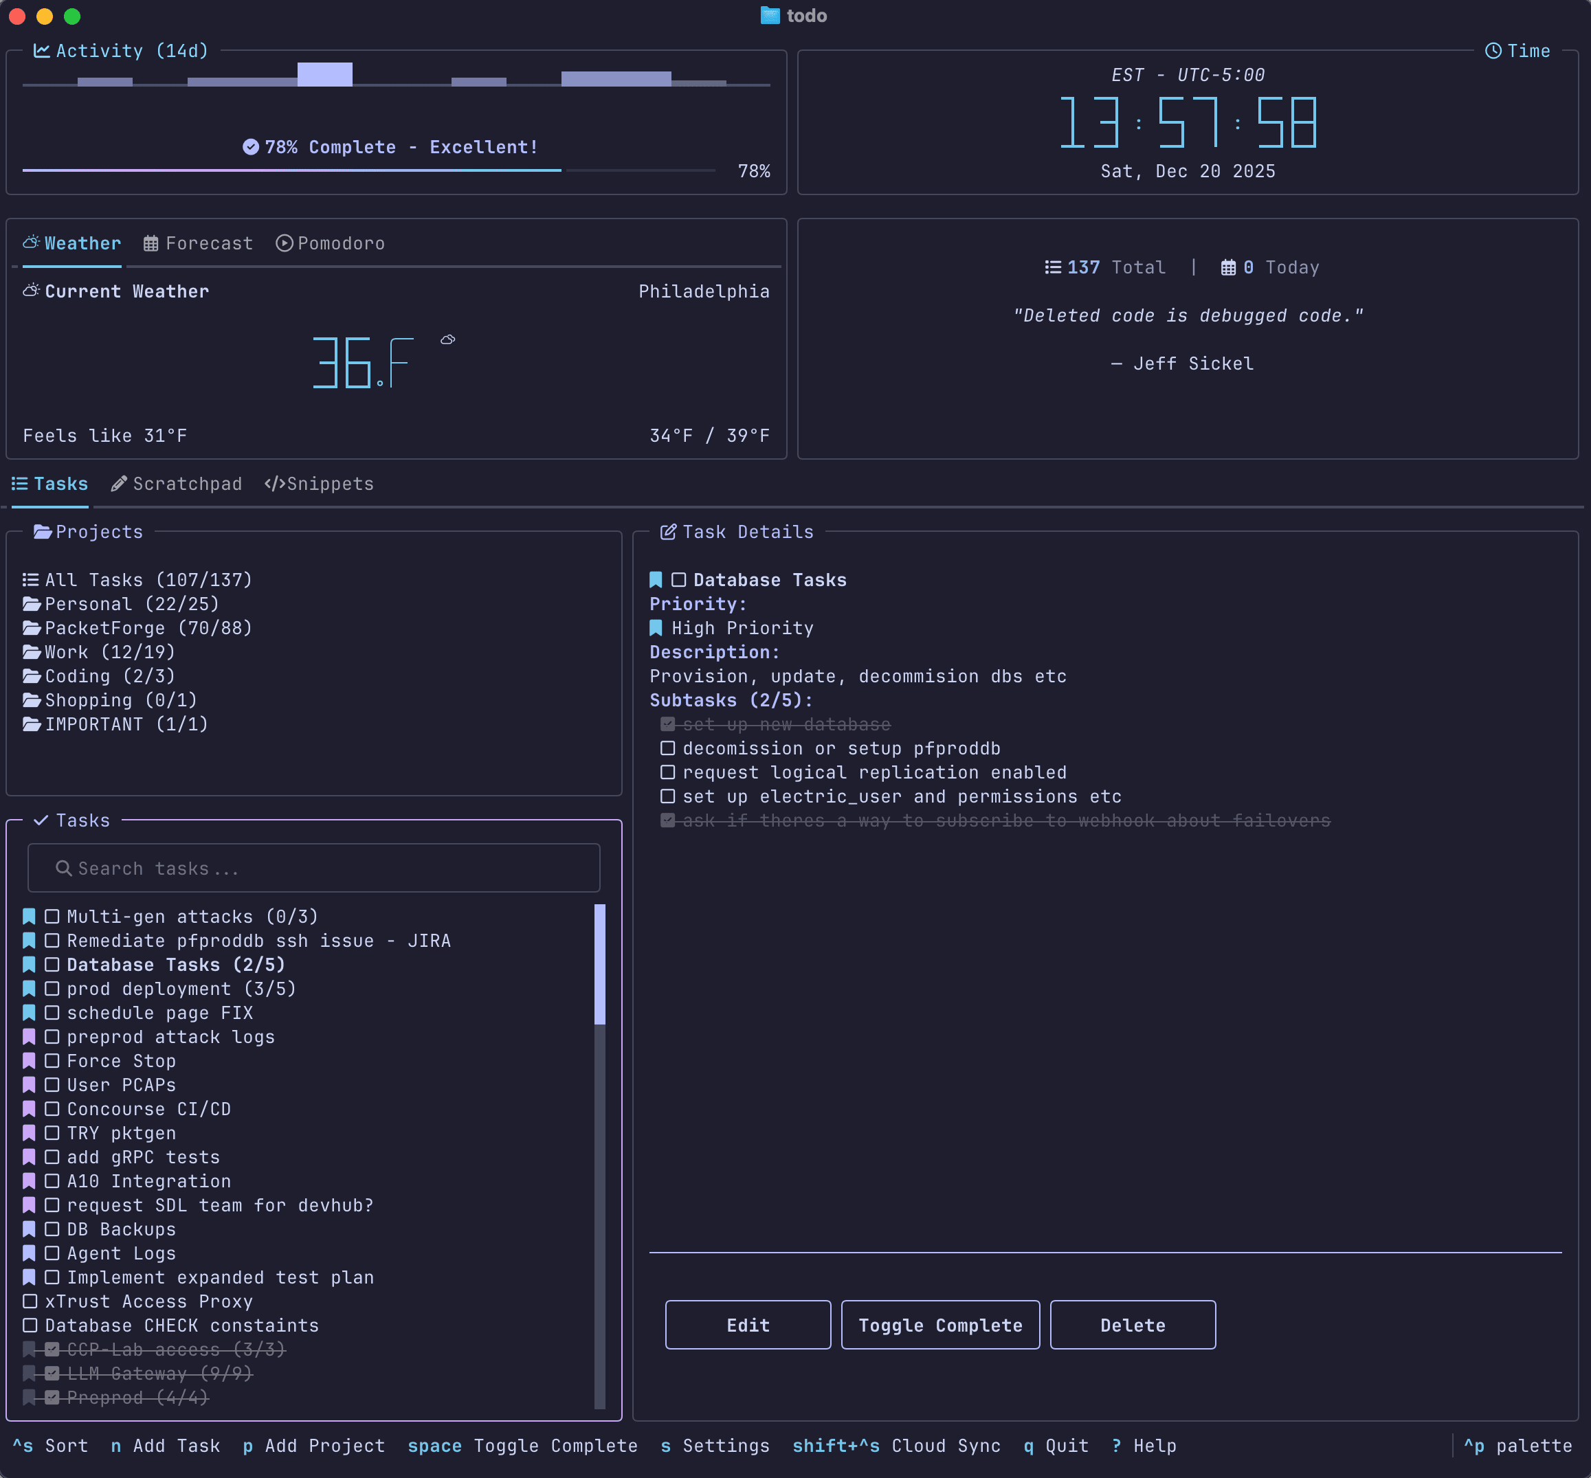Click the pencil icon next to Task Details
The image size is (1591, 1478).
(667, 530)
